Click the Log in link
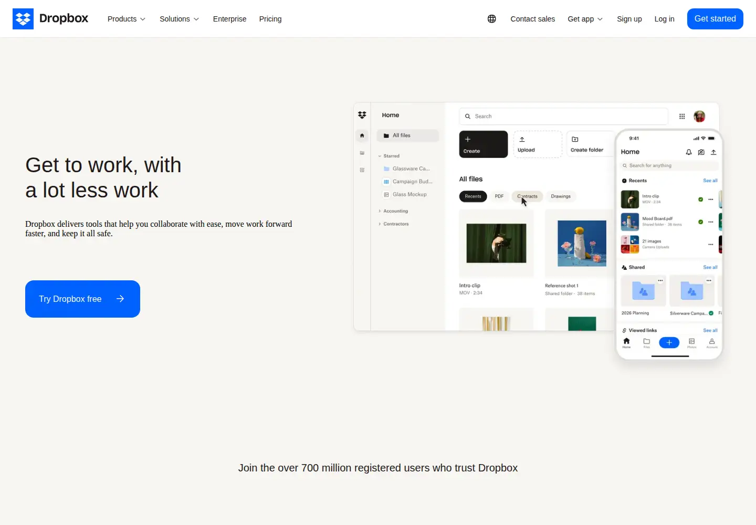This screenshot has width=756, height=525. (664, 19)
